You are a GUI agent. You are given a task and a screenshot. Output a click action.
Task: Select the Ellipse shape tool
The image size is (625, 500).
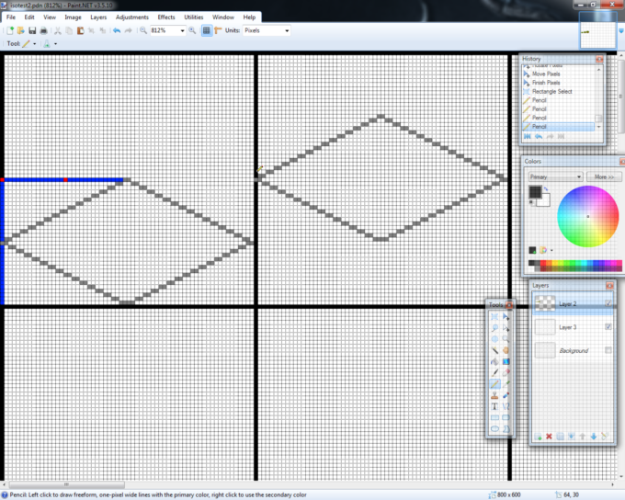click(x=495, y=427)
